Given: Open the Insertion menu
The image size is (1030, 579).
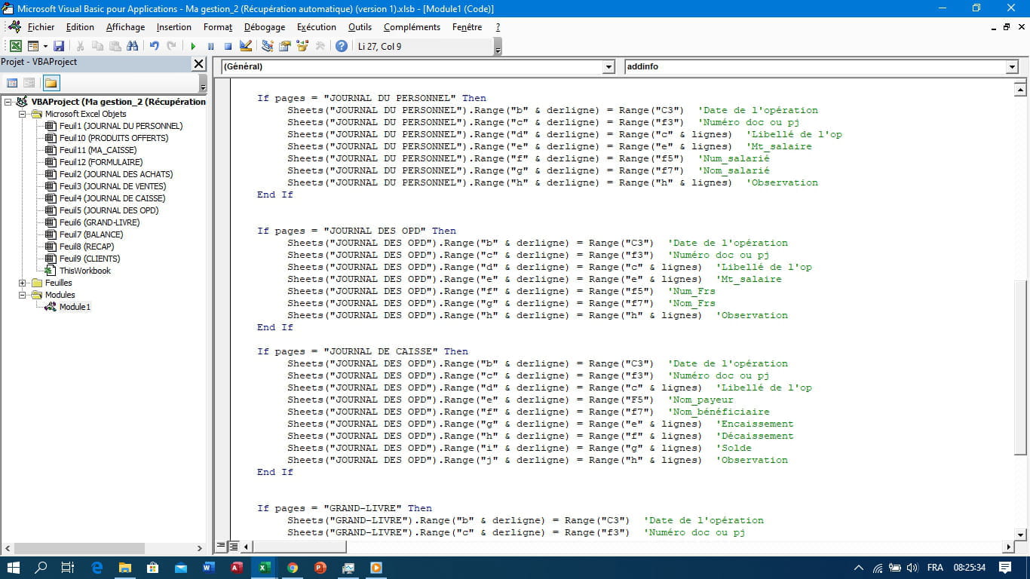Looking at the screenshot, I should 174,26.
